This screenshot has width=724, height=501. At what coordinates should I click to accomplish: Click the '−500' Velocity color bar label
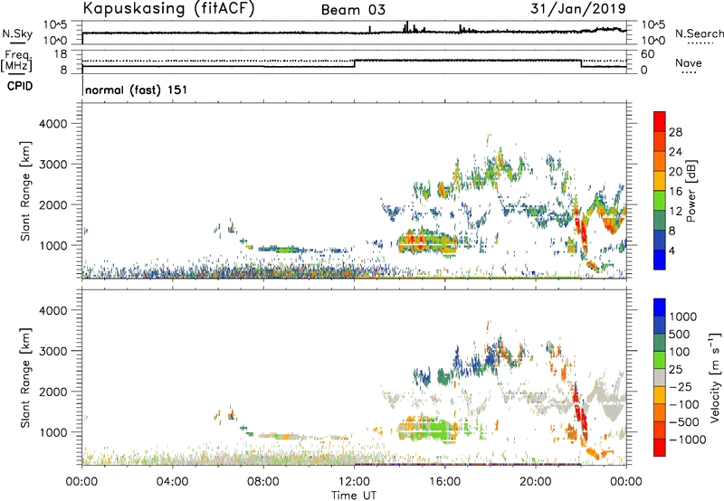(x=684, y=422)
